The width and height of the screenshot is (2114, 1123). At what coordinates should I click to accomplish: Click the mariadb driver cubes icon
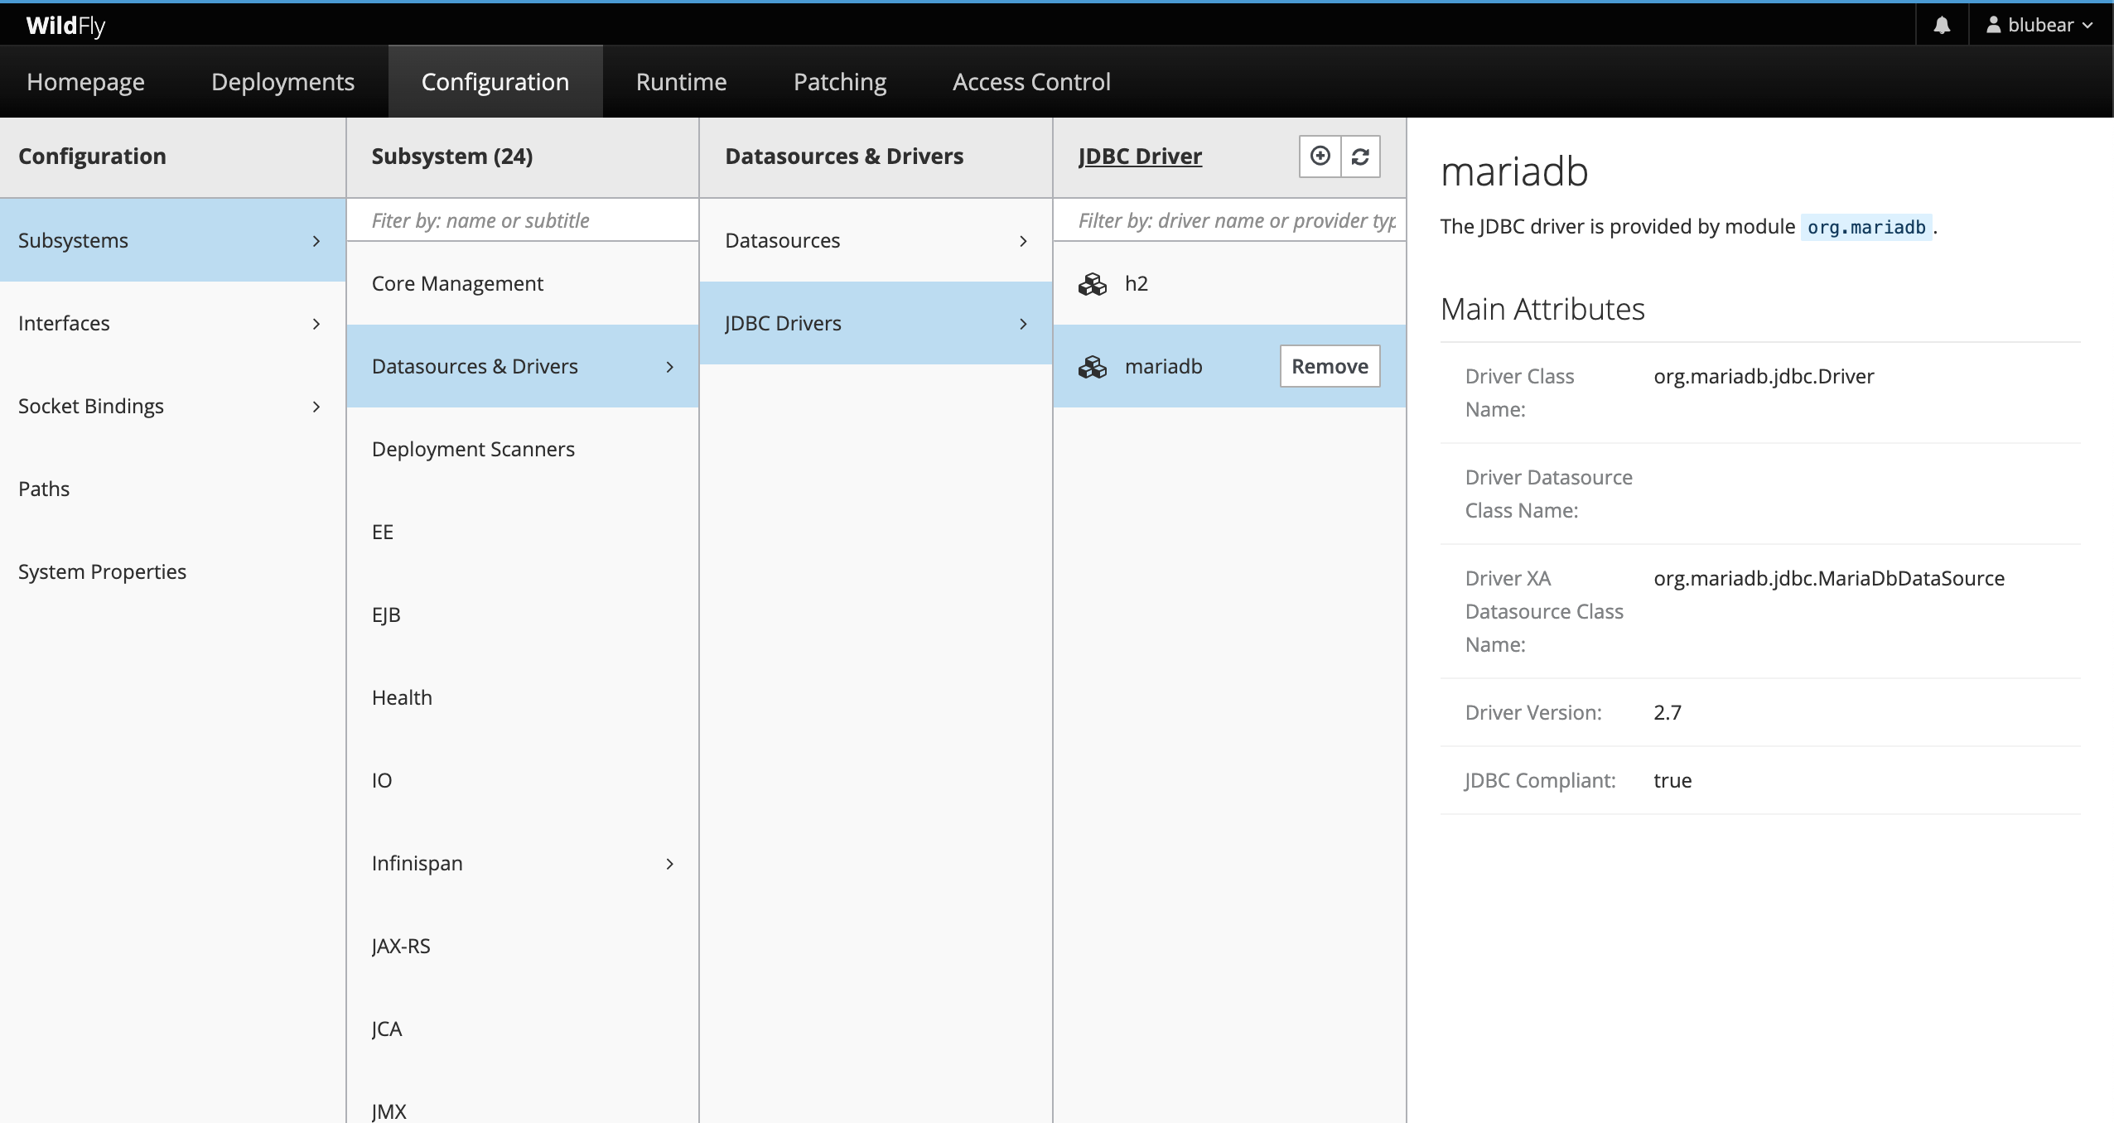point(1092,367)
